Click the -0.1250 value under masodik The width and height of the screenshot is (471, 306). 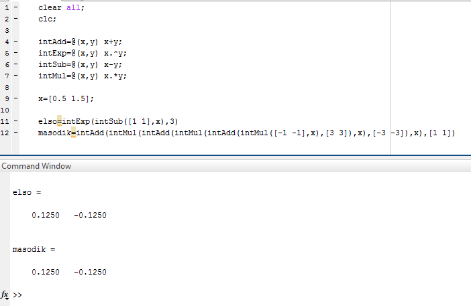pos(90,272)
